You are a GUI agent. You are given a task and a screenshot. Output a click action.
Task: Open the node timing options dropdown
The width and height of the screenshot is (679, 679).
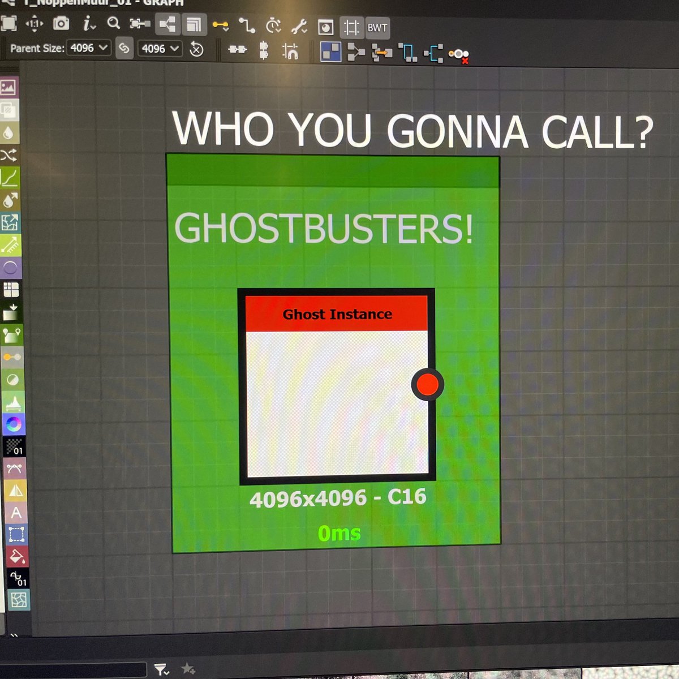[274, 25]
